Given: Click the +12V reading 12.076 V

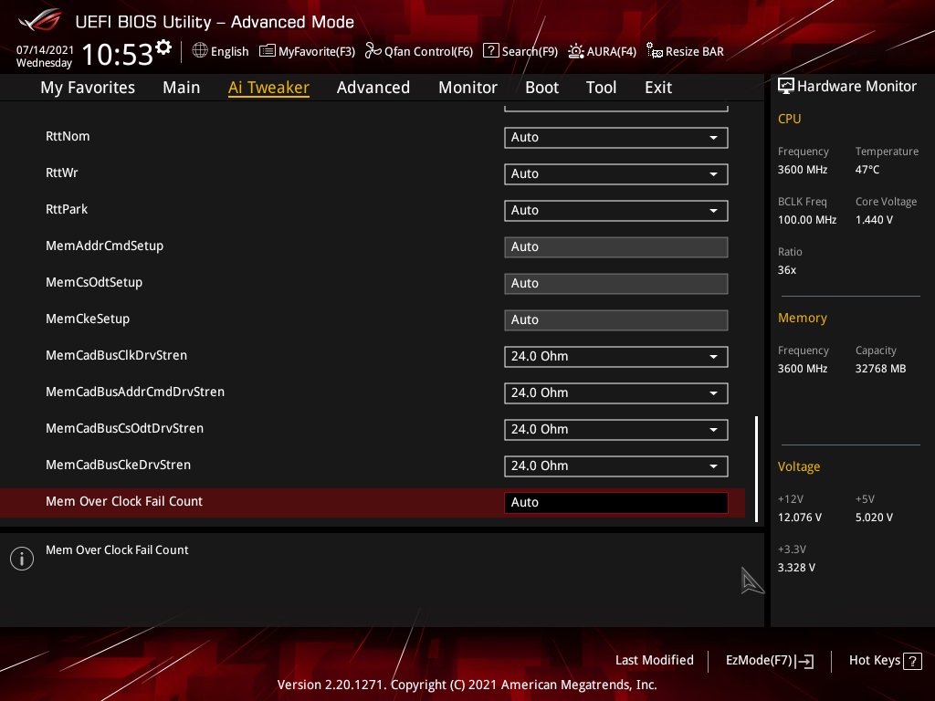Looking at the screenshot, I should tap(800, 518).
